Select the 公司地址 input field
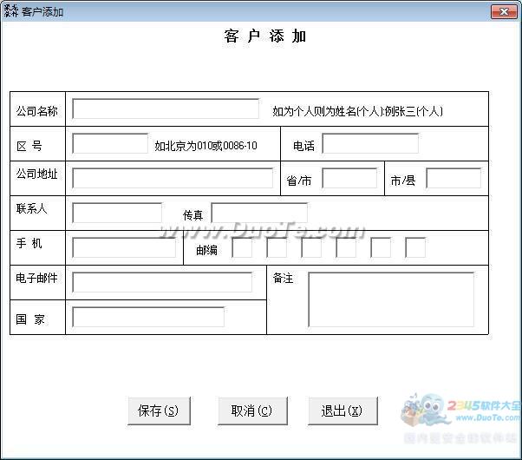 click(x=173, y=178)
